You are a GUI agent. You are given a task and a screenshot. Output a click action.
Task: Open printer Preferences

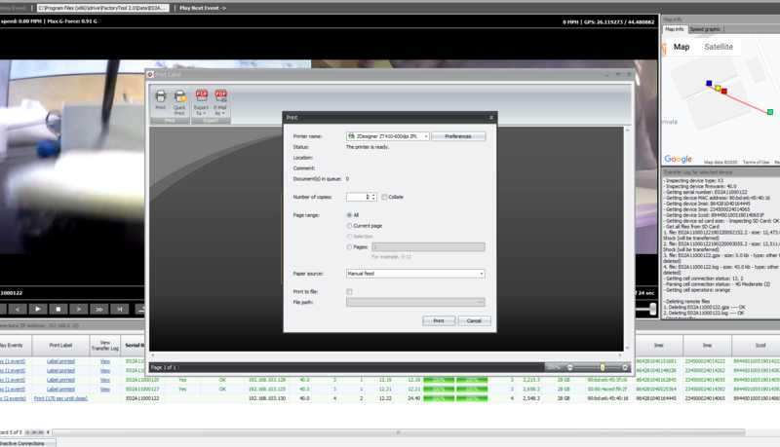[458, 136]
